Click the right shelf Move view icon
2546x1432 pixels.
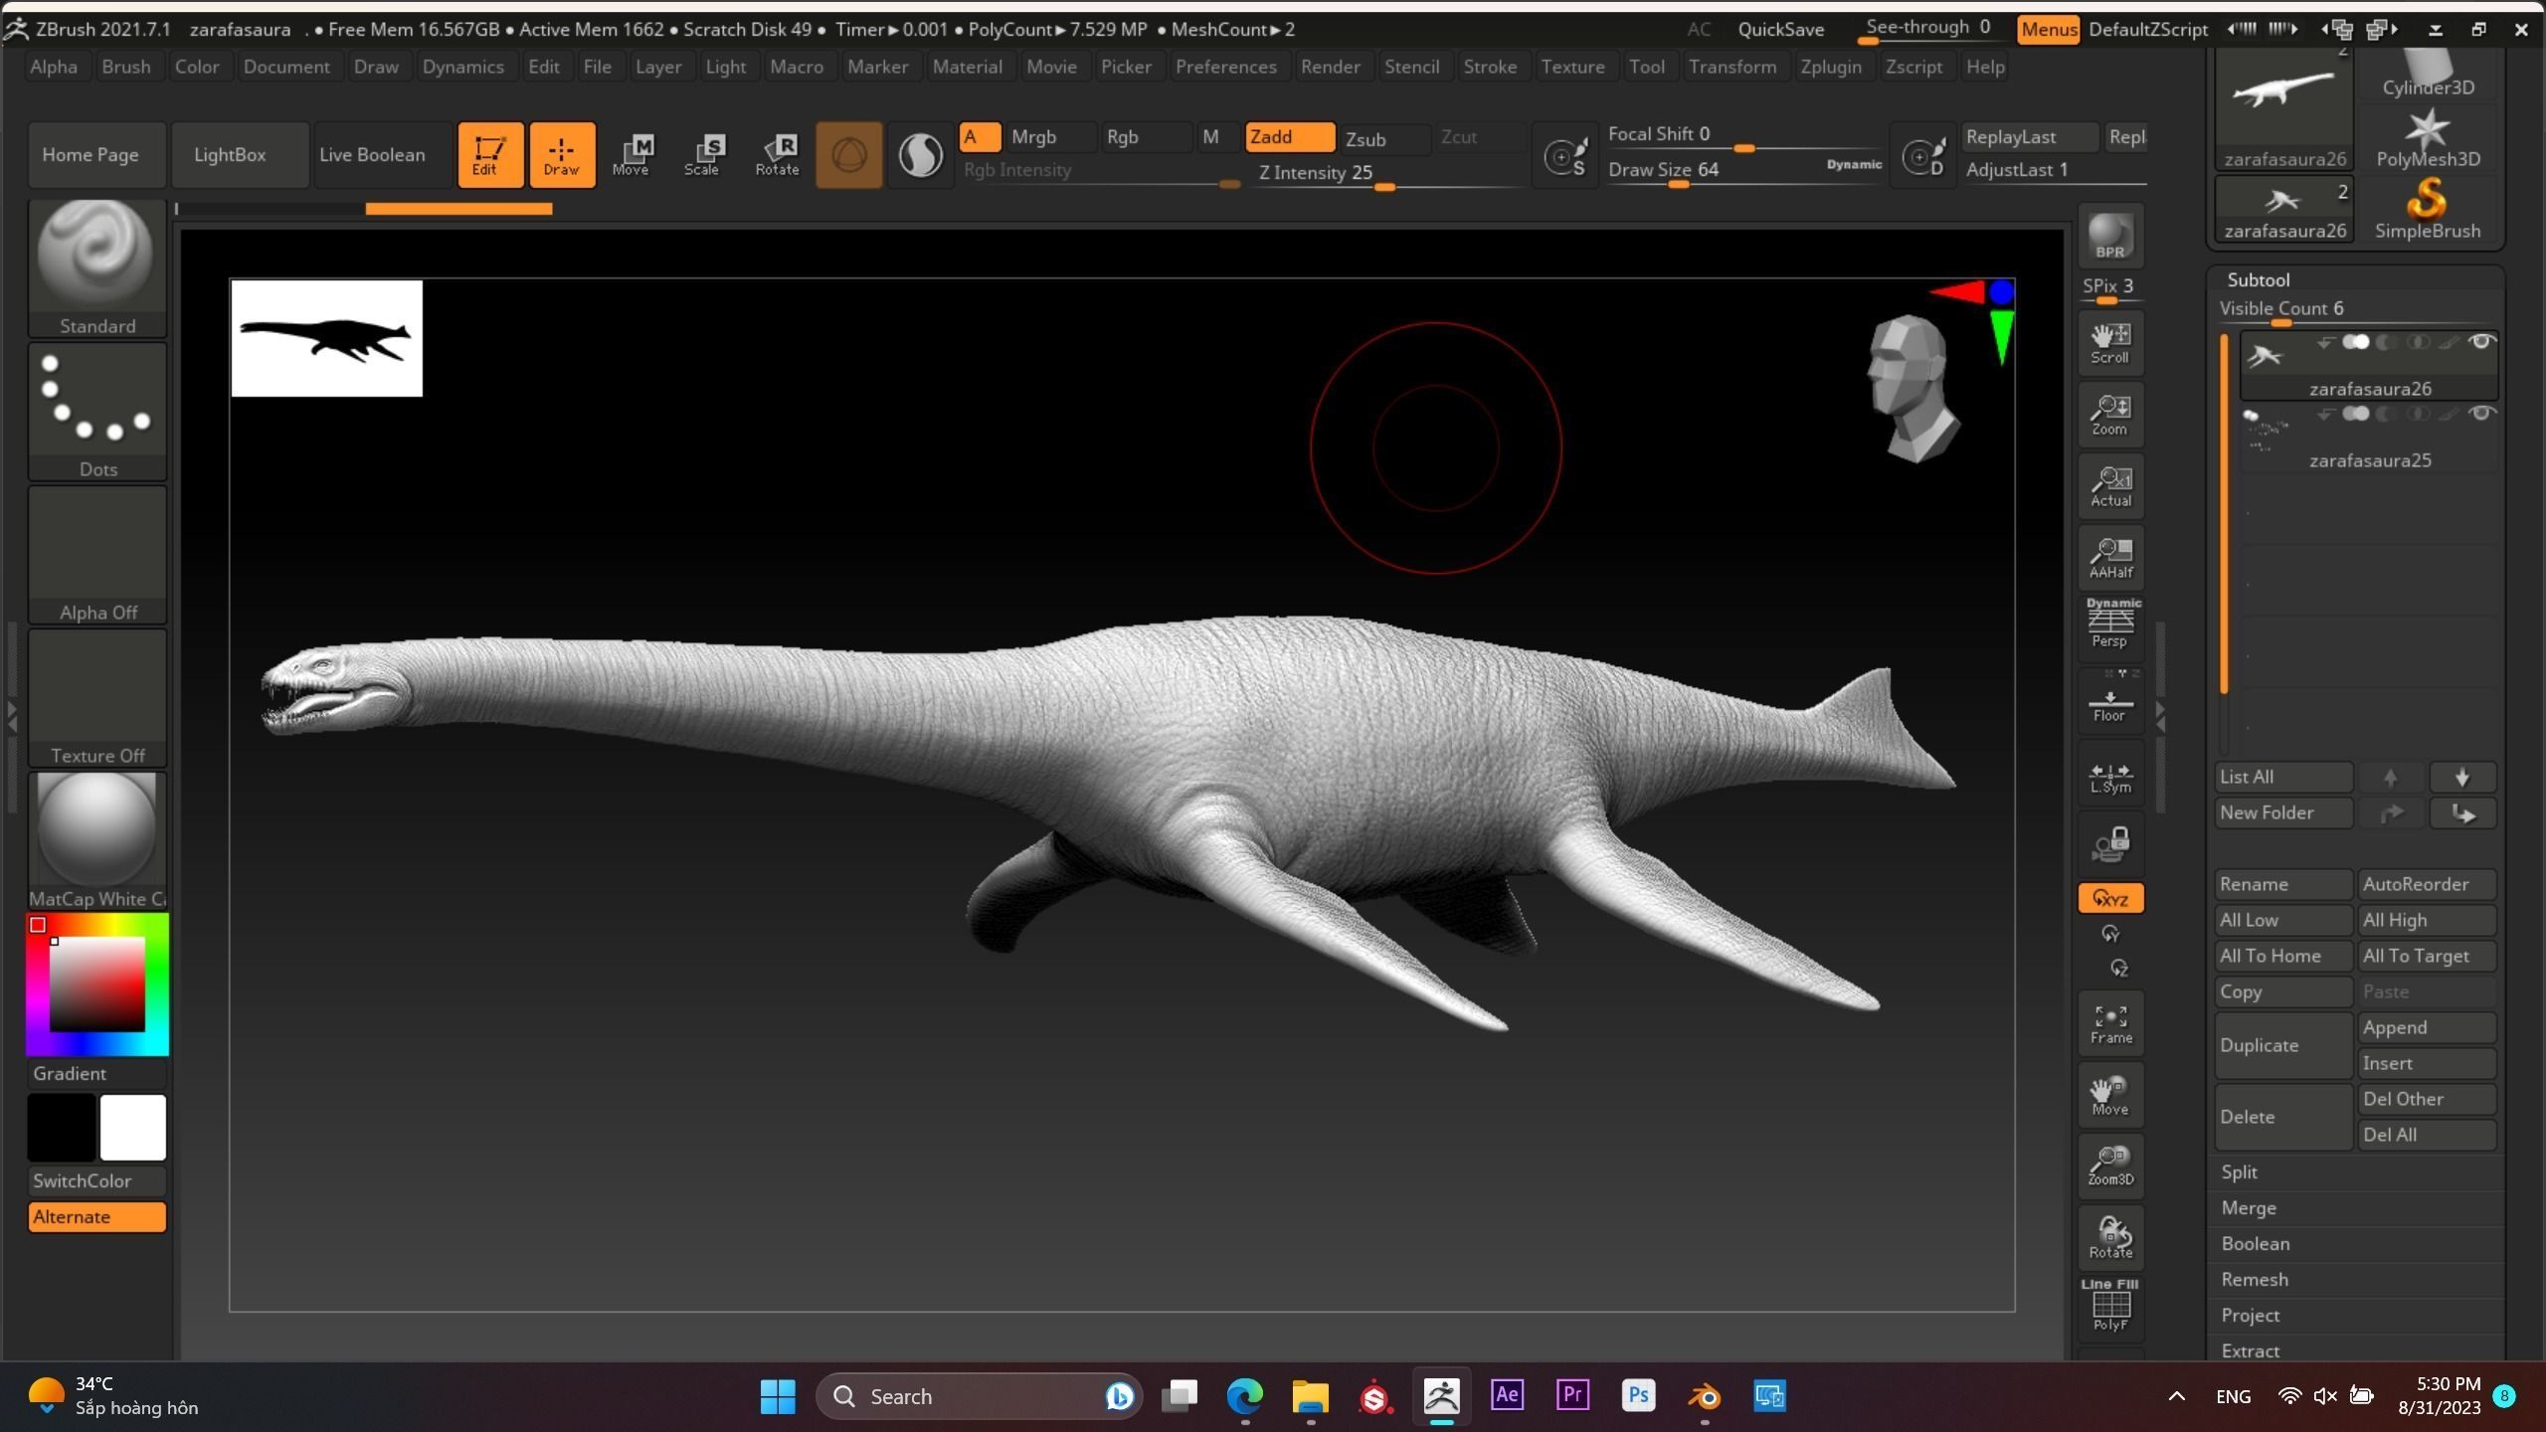point(2110,1095)
